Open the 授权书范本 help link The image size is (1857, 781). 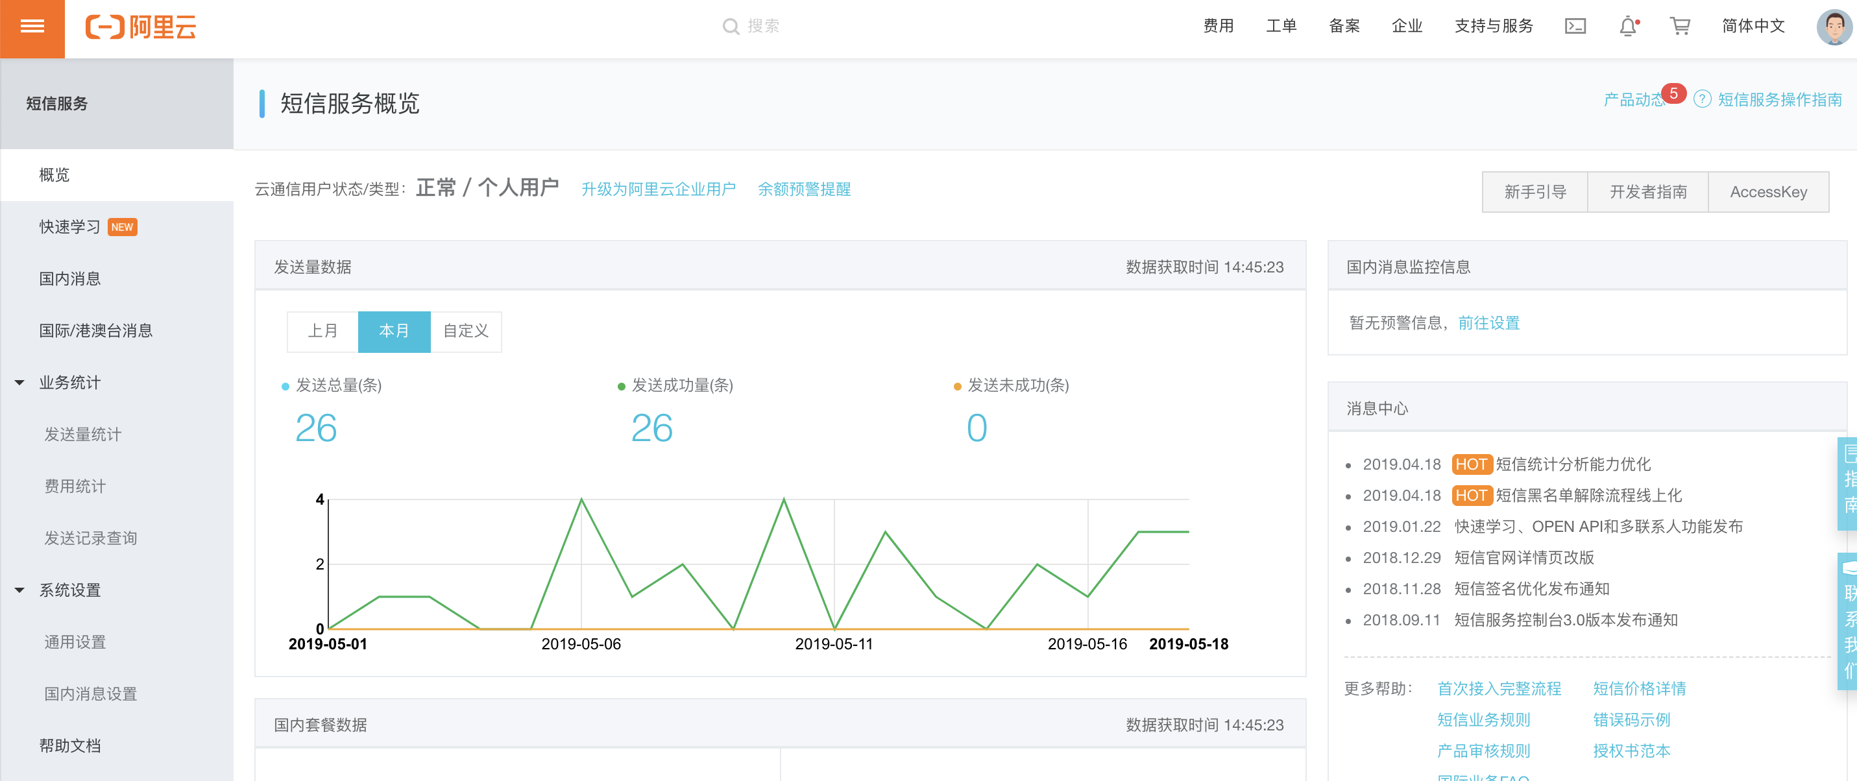coord(1631,751)
